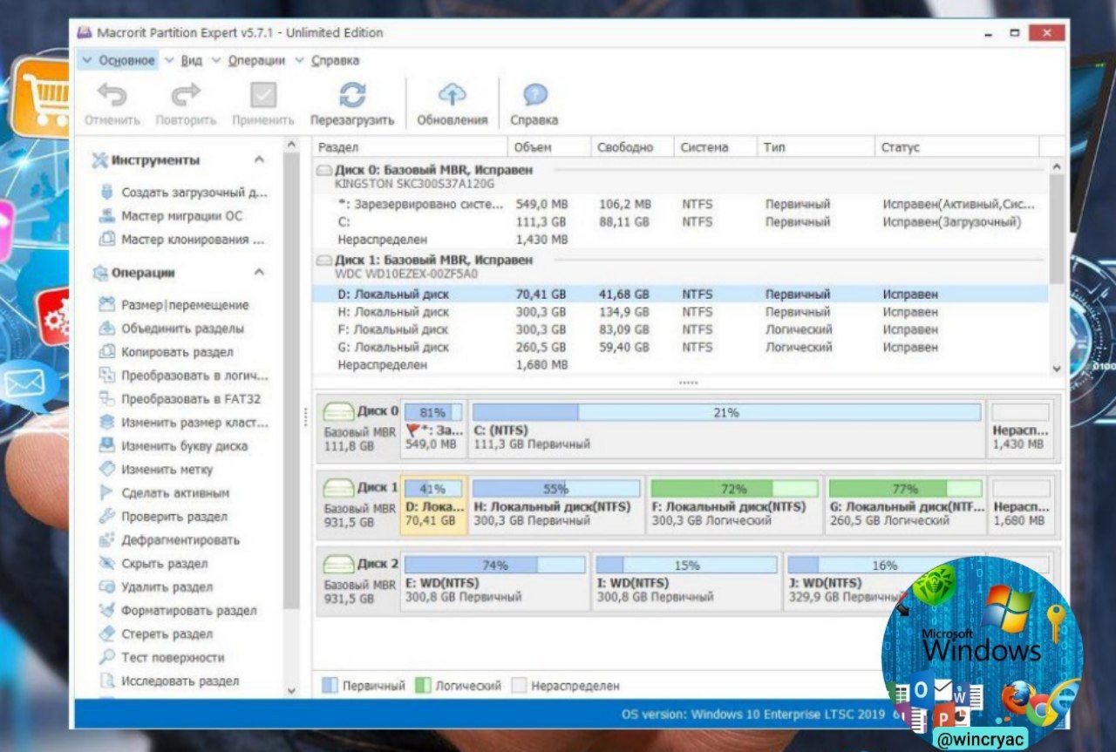The height and width of the screenshot is (752, 1116).
Task: Click the Undo (Отменить) toolbar icon
Action: (x=112, y=94)
